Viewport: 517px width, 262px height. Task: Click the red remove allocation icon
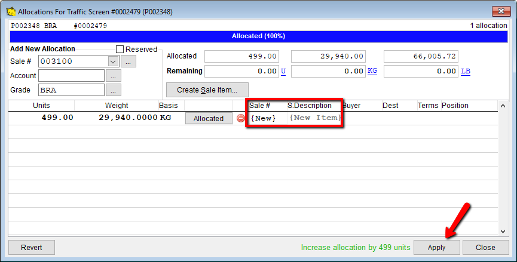pos(241,118)
